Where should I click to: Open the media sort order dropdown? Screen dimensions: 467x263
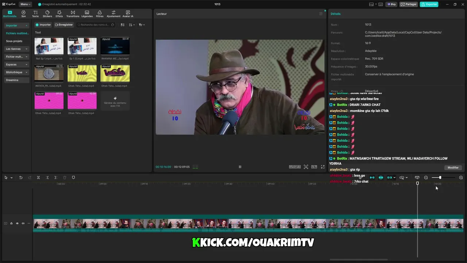132,25
